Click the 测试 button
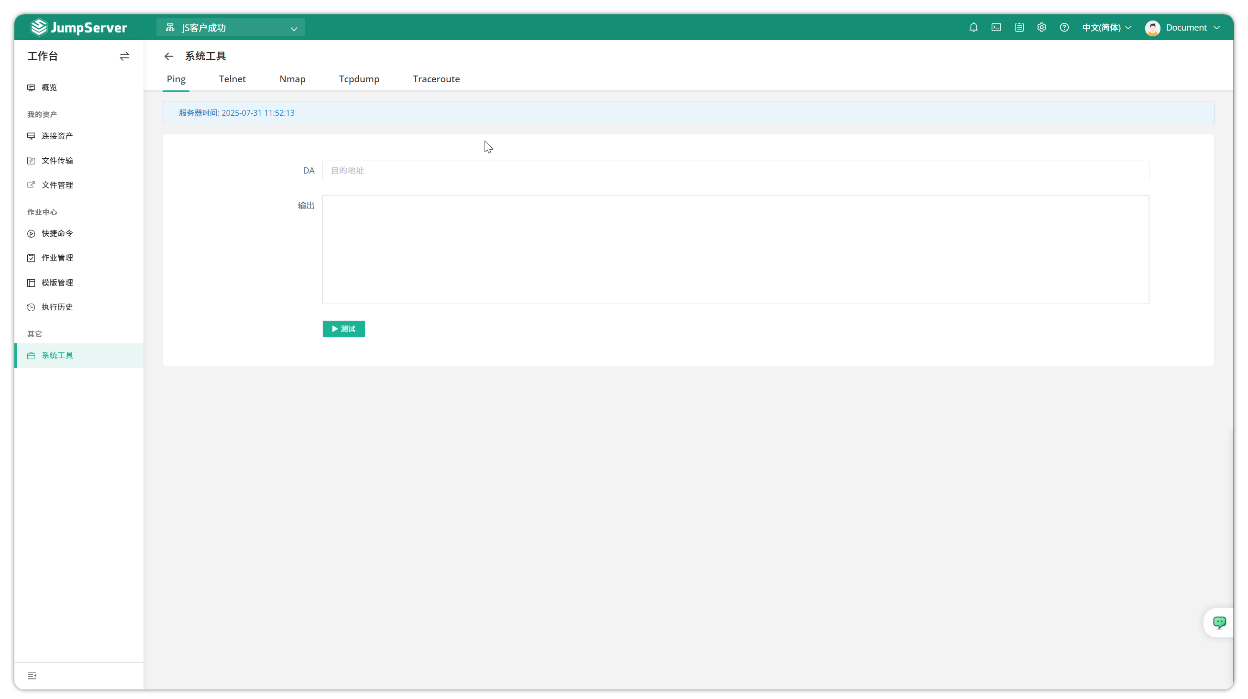Screen dimensions: 1248x699 pyautogui.click(x=343, y=329)
